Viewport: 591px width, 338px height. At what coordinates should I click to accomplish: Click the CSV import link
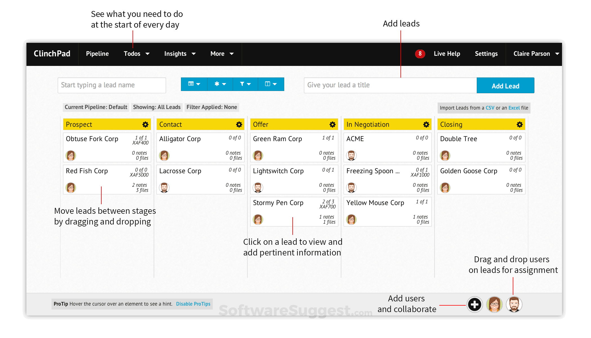(x=490, y=108)
